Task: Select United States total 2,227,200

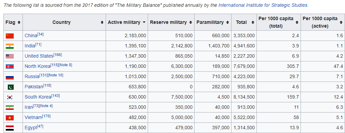Action: coord(244,56)
